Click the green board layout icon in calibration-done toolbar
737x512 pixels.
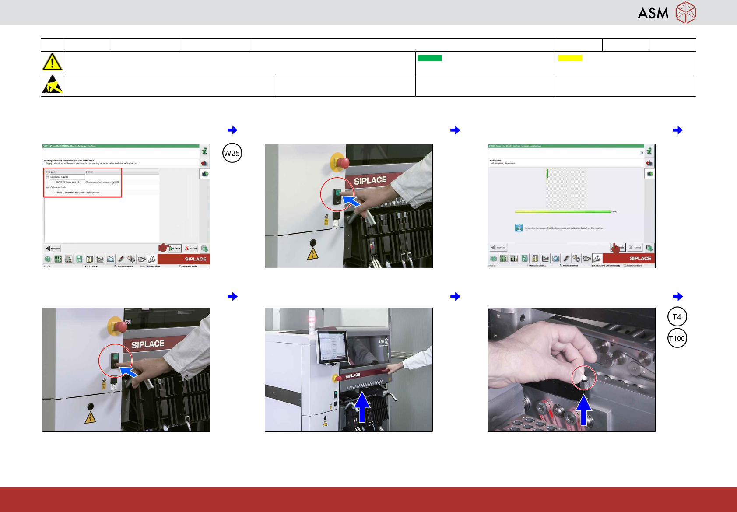524,258
